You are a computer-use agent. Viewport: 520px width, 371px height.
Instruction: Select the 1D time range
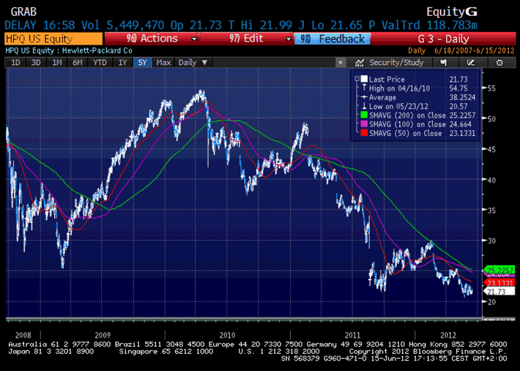[16, 62]
